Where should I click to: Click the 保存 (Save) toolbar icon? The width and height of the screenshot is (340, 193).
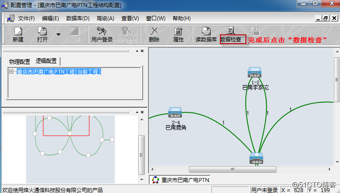click(x=74, y=35)
